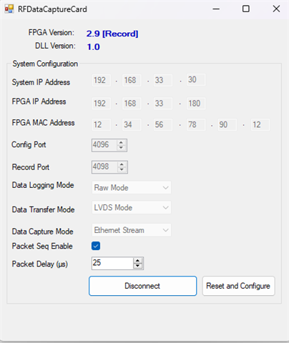Close the RFDataCaptureCard window
The height and width of the screenshot is (343, 289).
(276, 9)
